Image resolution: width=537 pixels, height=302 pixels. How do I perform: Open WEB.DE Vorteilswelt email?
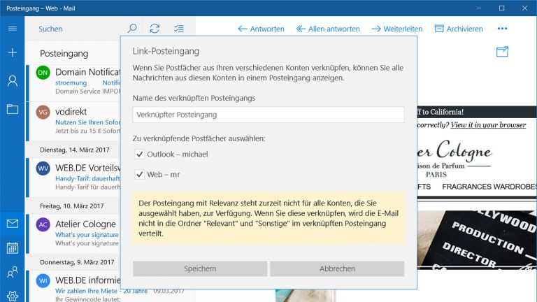click(73, 178)
